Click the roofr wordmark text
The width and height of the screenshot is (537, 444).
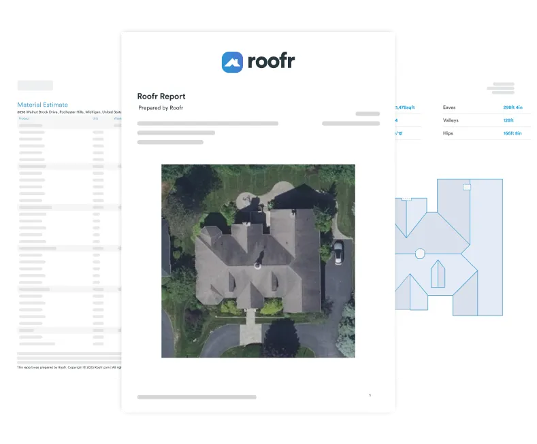[271, 61]
